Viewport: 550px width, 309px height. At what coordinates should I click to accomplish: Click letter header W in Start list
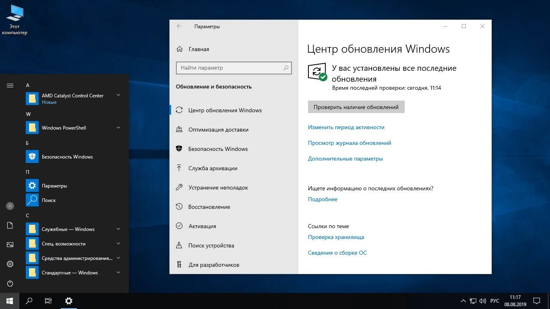(x=28, y=114)
